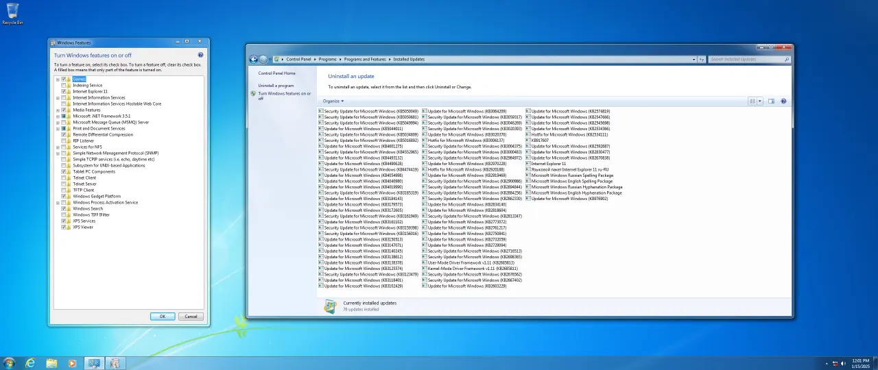Uncheck the Windows Gadget Platform checkbox

click(x=64, y=196)
